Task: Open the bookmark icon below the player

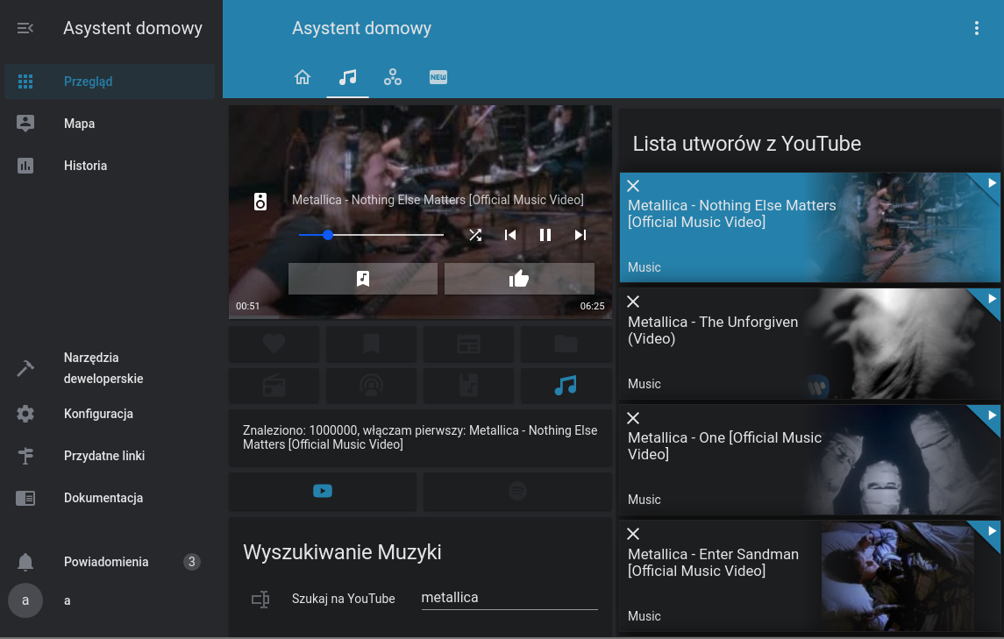Action: pos(371,344)
